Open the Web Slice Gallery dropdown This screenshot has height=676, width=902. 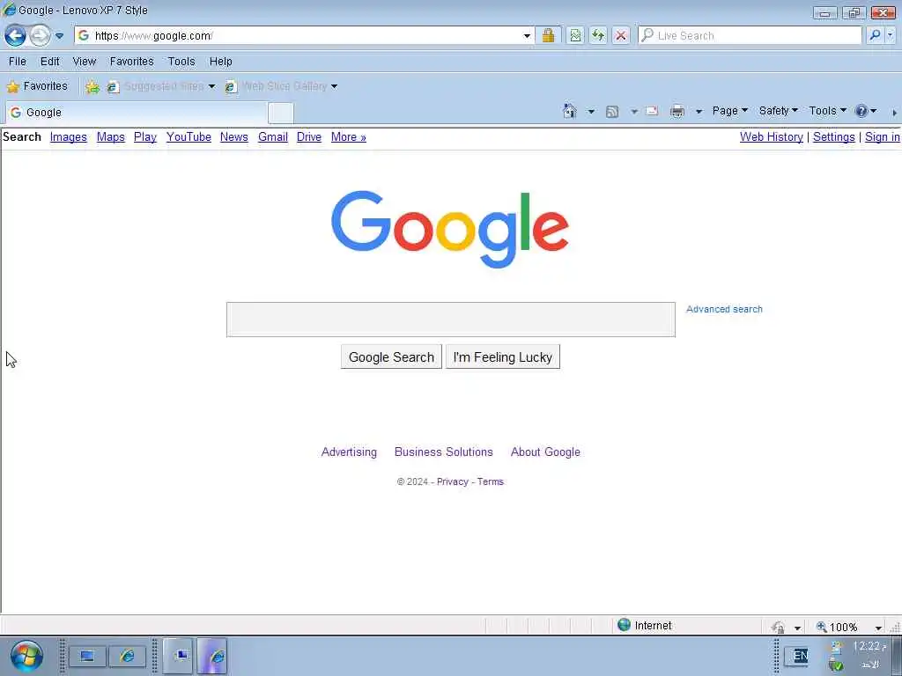(x=281, y=86)
